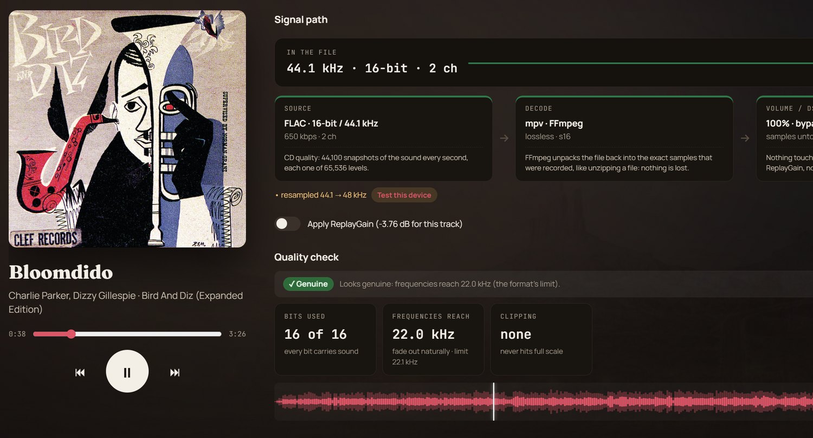The width and height of the screenshot is (813, 438).
Task: Skip to the previous track
Action: (80, 372)
